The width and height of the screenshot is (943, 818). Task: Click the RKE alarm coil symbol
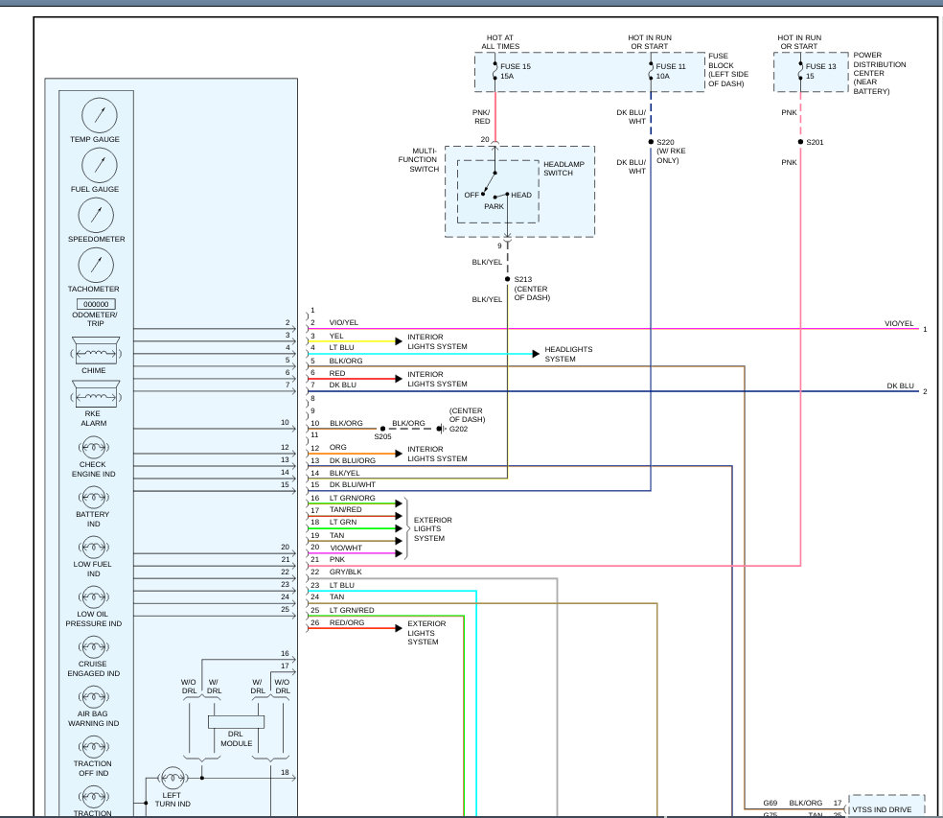(95, 396)
